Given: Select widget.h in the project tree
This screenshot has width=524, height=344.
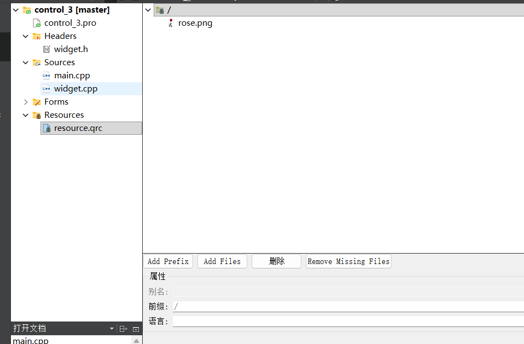Looking at the screenshot, I should 71,49.
